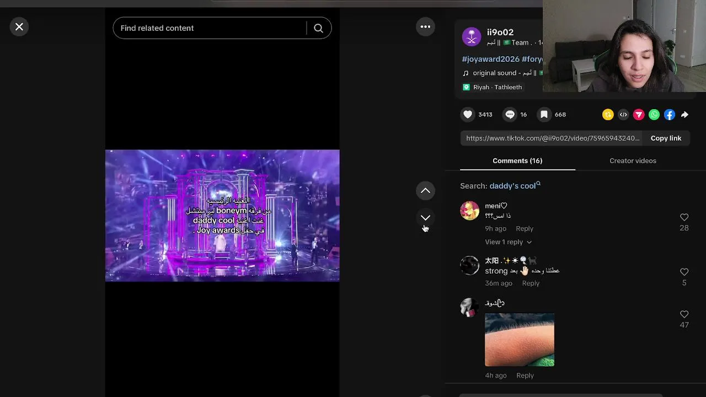Go to next video with down chevron
This screenshot has height=397, width=706.
(x=425, y=218)
